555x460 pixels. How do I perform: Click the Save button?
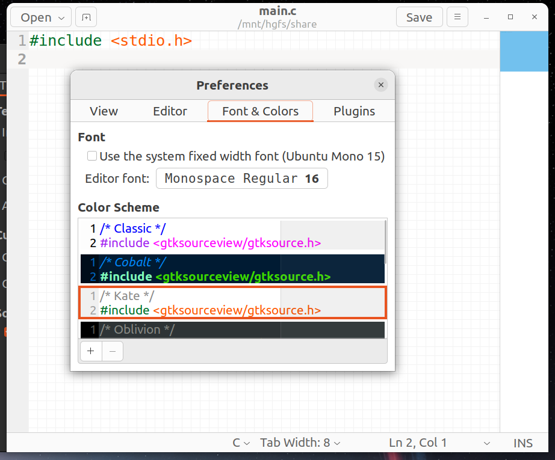(x=419, y=17)
